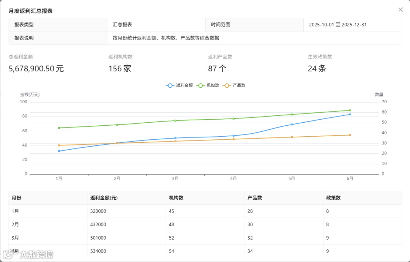
Task: Click the 24 条 policies statistic
Action: click(x=317, y=68)
